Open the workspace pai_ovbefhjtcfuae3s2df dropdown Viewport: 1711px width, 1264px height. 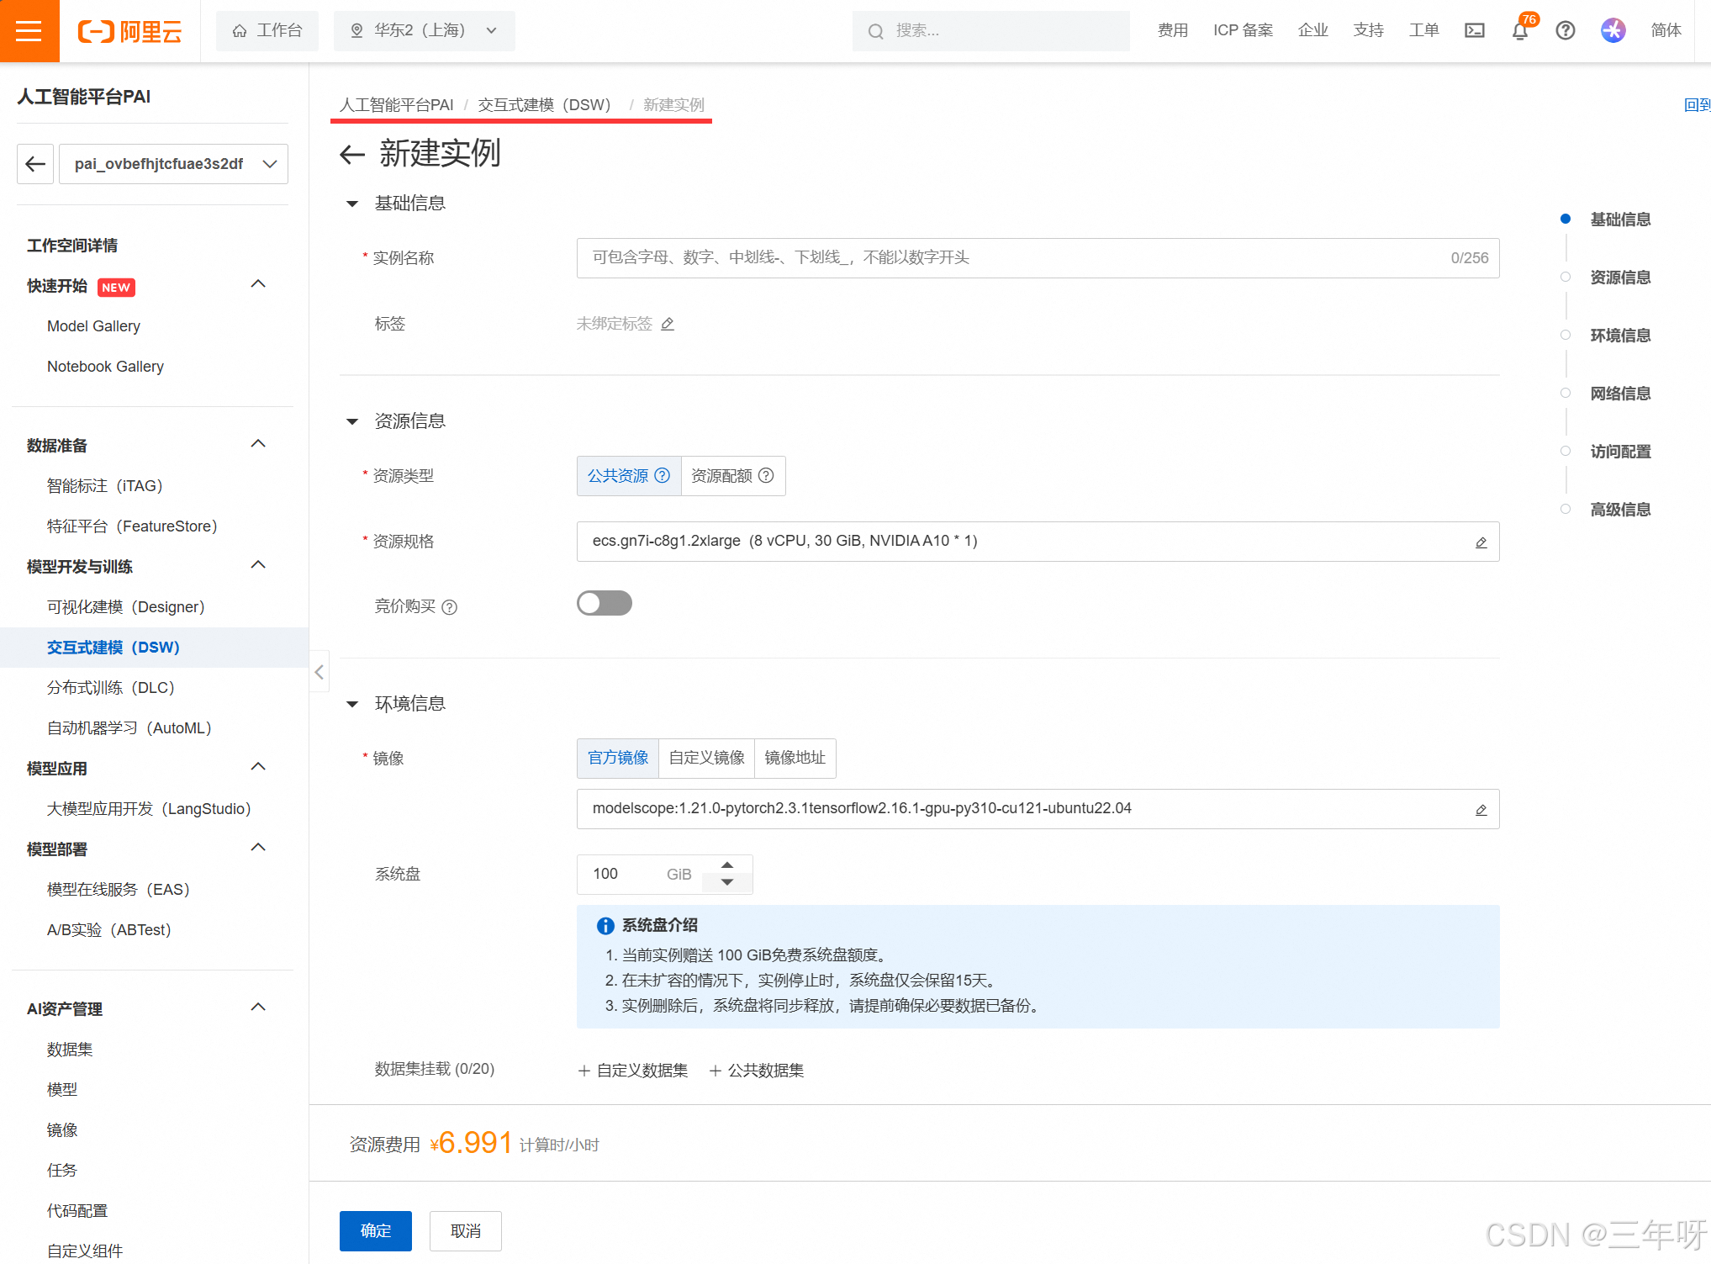coord(173,164)
